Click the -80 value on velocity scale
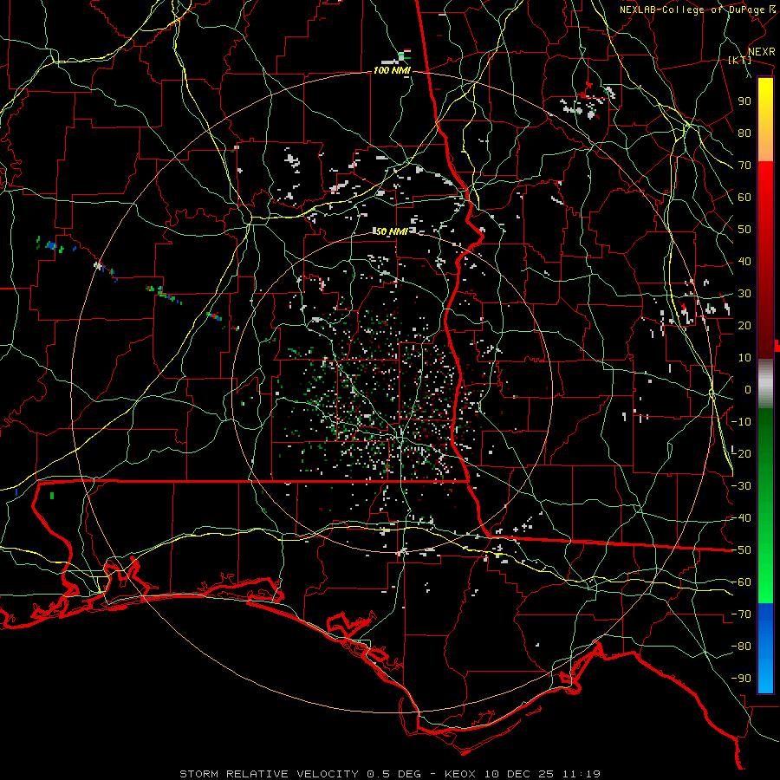Viewport: 780px width, 780px height. pyautogui.click(x=741, y=647)
